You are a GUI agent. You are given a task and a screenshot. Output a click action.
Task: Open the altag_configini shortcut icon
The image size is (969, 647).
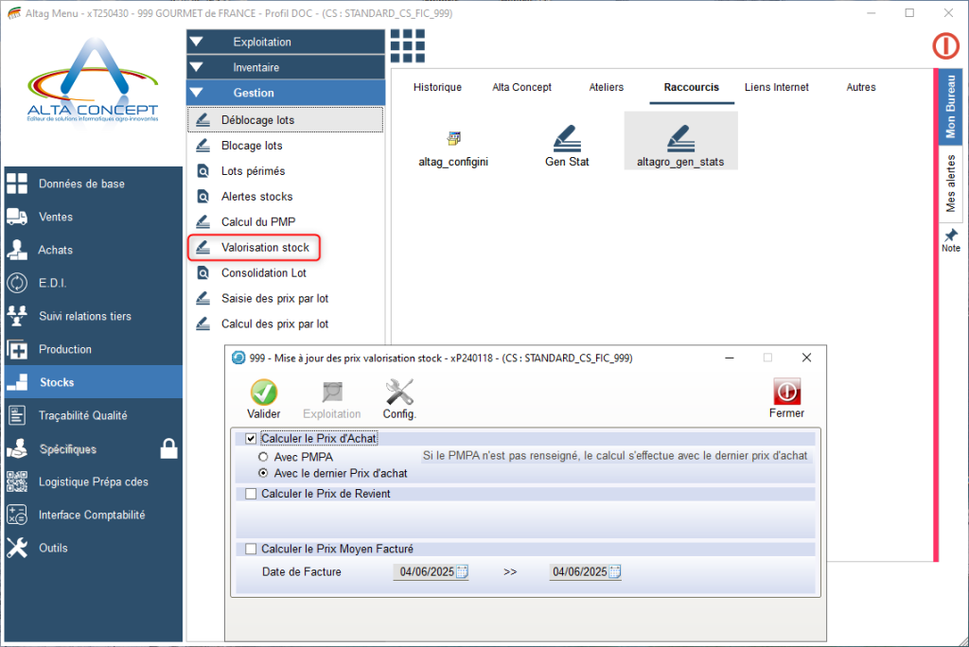pos(453,138)
